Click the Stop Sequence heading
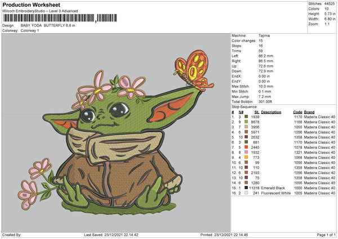This screenshot has width=338, height=239. pos(244,107)
